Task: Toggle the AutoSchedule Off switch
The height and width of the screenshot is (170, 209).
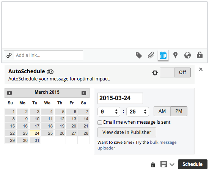Action: (175, 72)
